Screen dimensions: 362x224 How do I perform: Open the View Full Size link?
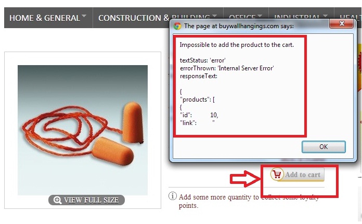click(x=86, y=200)
